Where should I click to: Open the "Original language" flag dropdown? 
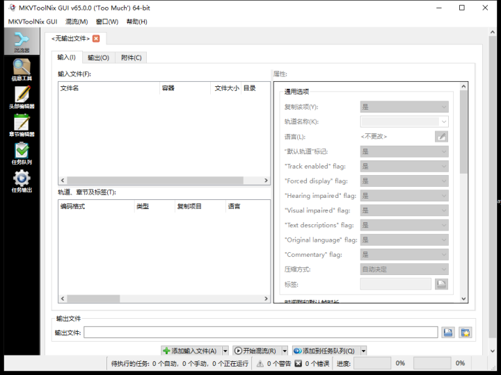coord(404,240)
